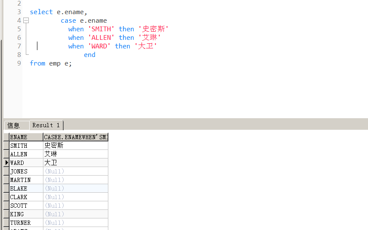The height and width of the screenshot is (230, 368).
Task: Click the Null cell in SCOTT row
Action: [76, 206]
